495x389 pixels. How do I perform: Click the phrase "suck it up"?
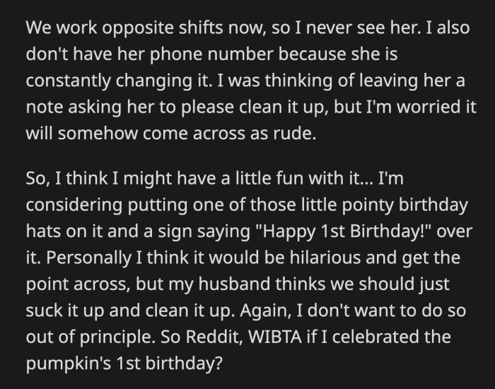(x=65, y=310)
